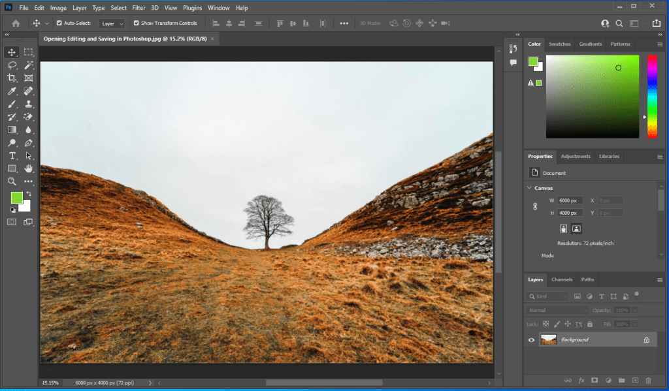Pick the Eyedropper tool
The height and width of the screenshot is (391, 669).
12,91
